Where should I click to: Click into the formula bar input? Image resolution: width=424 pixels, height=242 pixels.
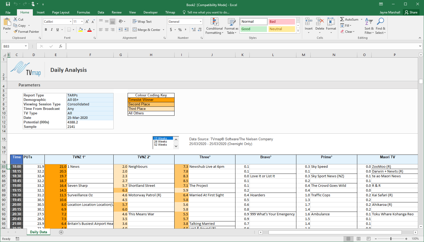(242, 46)
